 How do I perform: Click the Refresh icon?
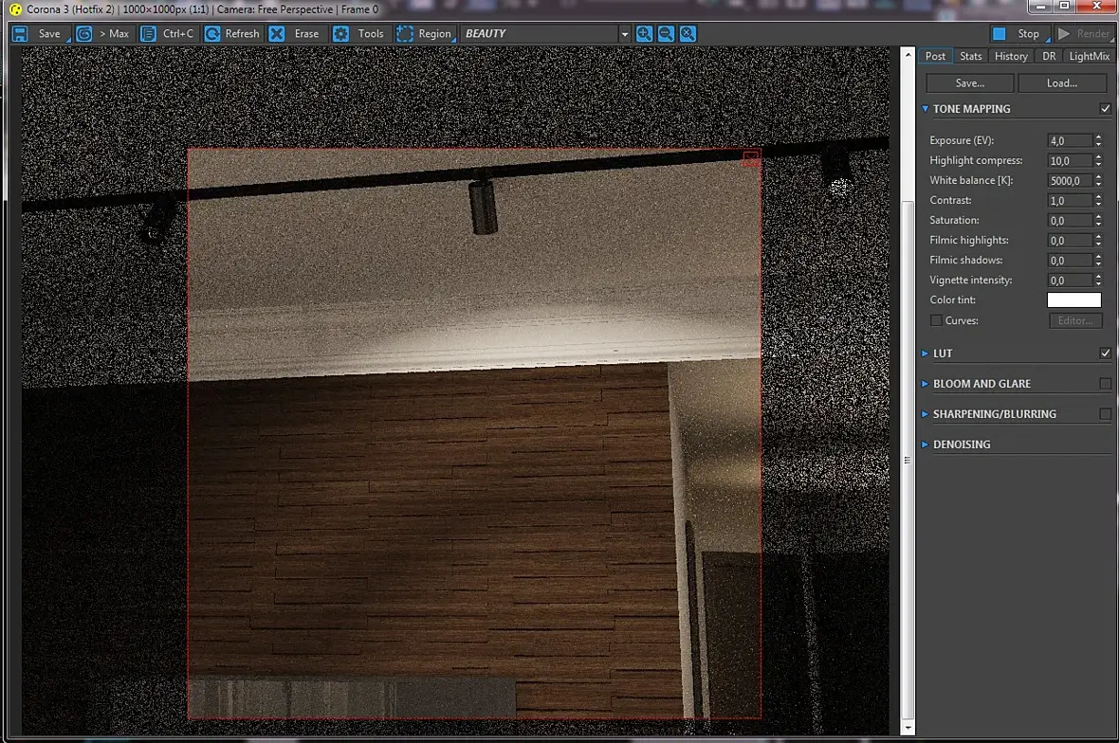click(x=212, y=33)
